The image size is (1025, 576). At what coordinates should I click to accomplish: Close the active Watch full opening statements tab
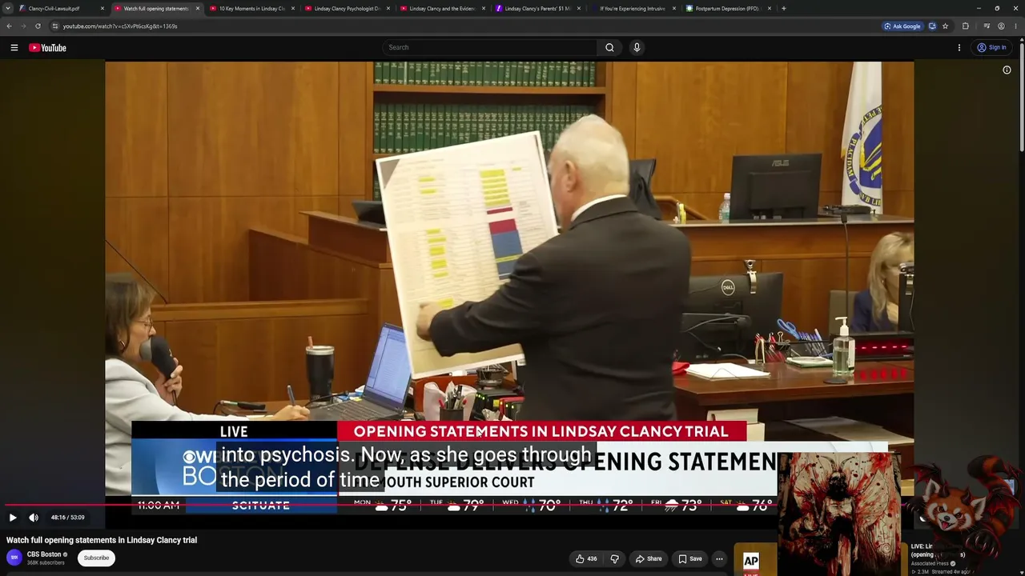198,8
